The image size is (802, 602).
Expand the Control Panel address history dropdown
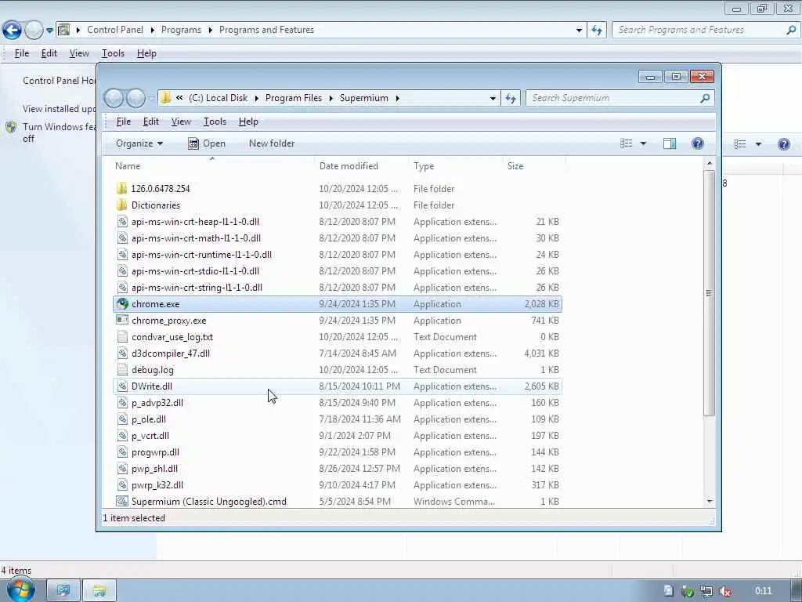[579, 31]
